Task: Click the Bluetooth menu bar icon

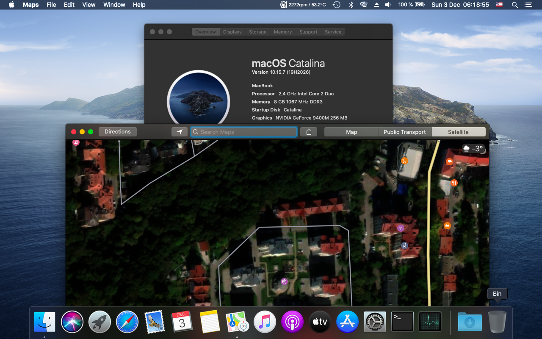Action: click(351, 5)
